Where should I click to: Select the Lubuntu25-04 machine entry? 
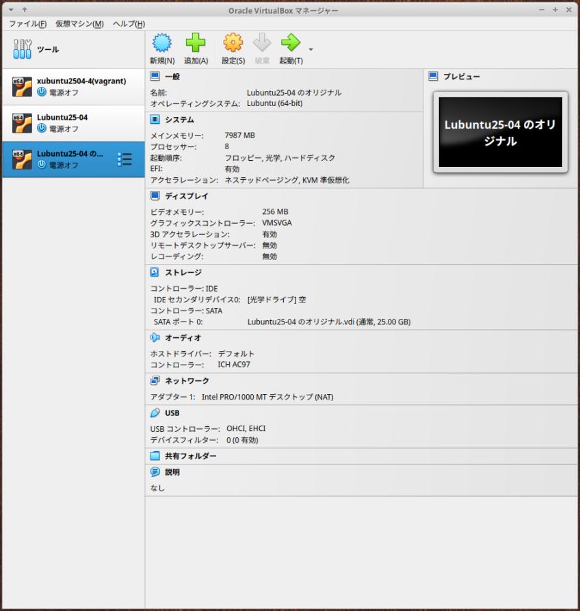(74, 123)
